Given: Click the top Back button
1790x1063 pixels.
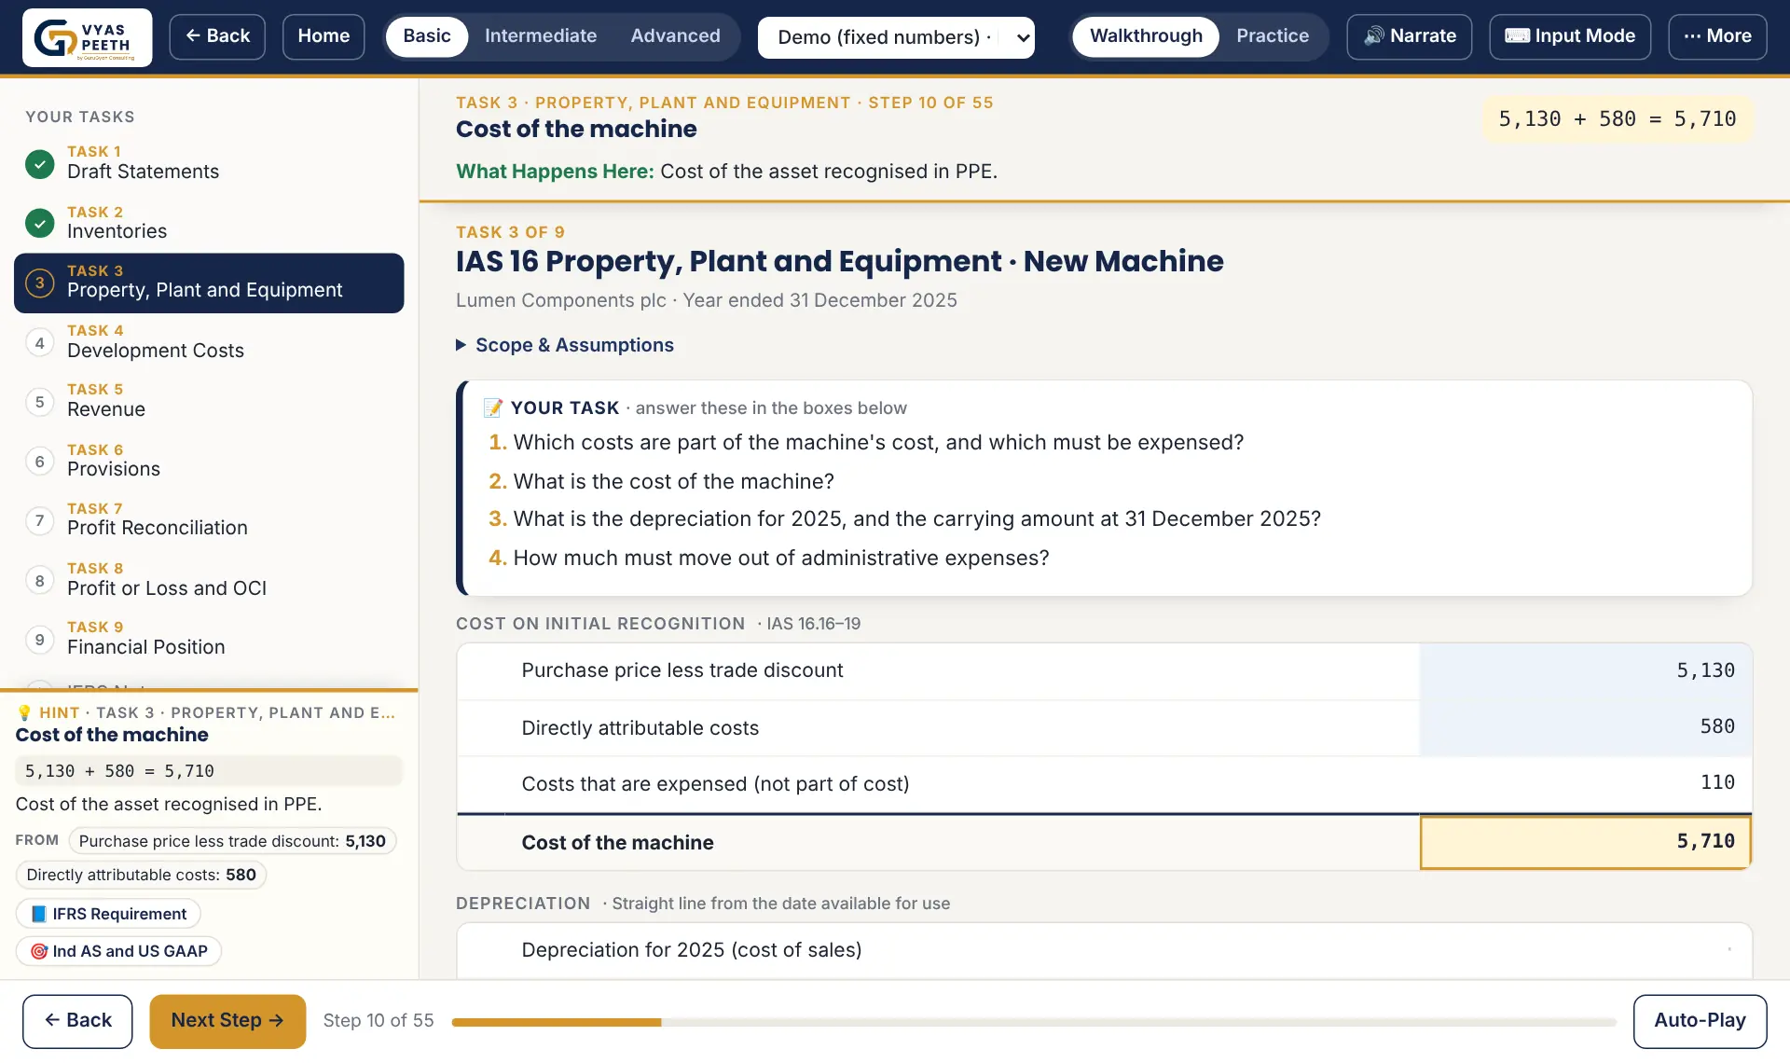Looking at the screenshot, I should [x=217, y=36].
